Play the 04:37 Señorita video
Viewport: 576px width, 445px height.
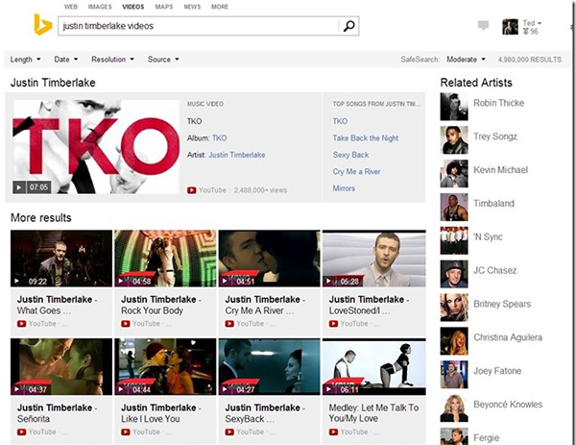pyautogui.click(x=16, y=389)
